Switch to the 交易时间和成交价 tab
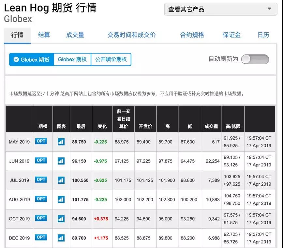 (131, 35)
